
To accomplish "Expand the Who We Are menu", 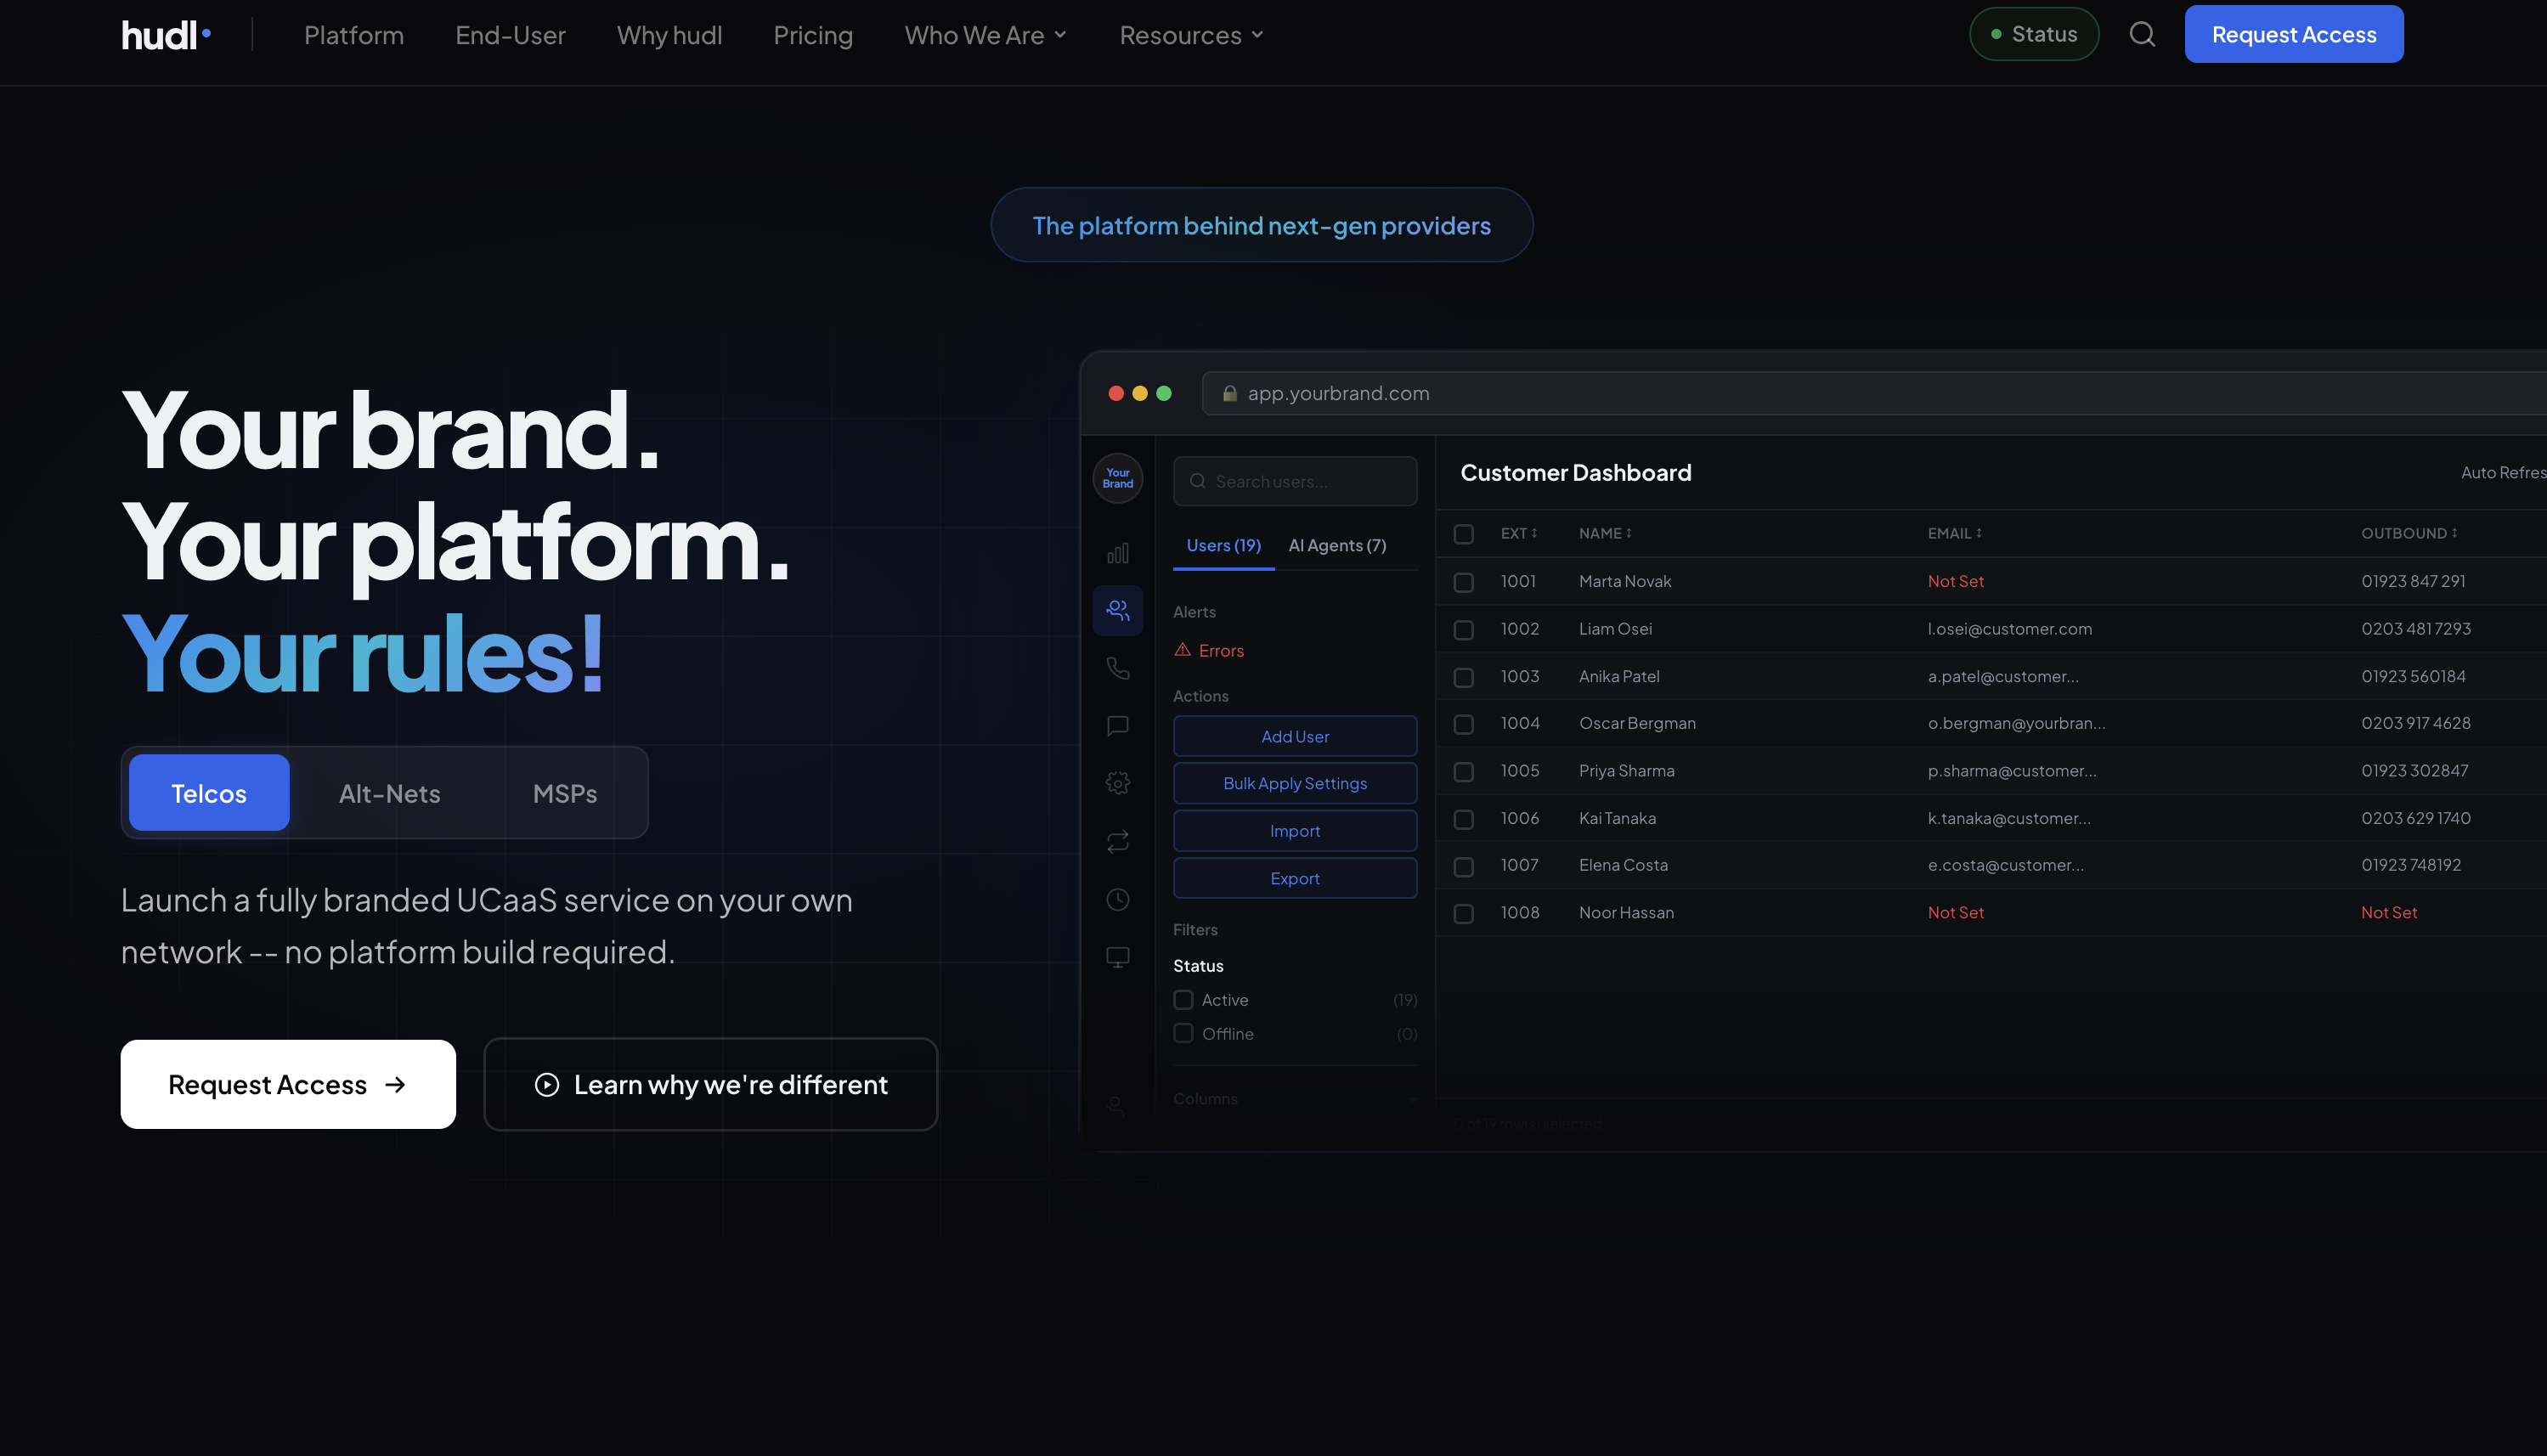I will pos(985,35).
